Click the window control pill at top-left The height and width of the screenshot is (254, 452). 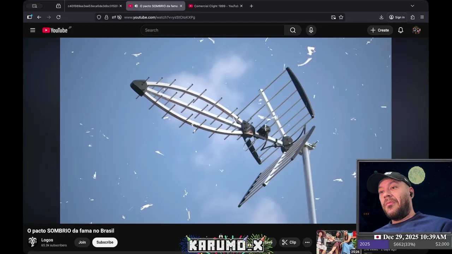click(35, 6)
